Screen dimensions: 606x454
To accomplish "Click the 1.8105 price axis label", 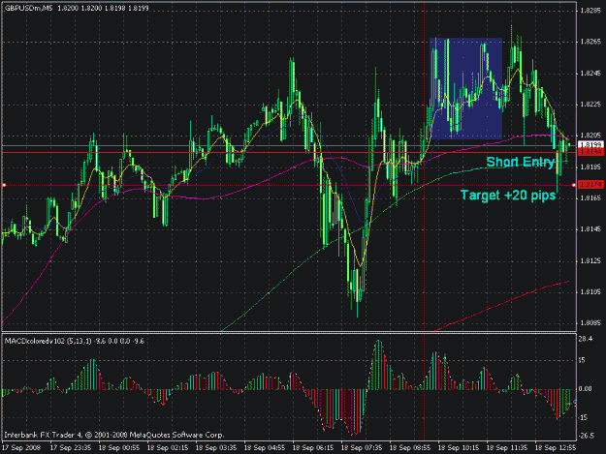I will click(590, 292).
